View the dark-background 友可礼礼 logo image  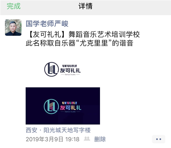click(63, 106)
